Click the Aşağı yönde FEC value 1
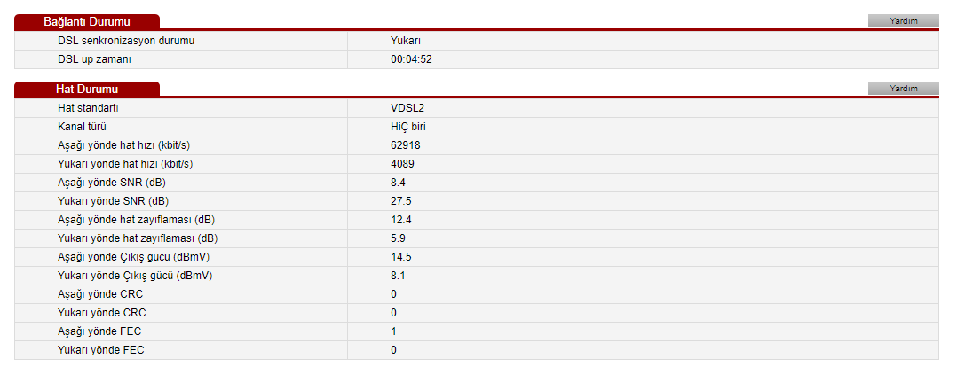The height and width of the screenshot is (382, 965). pos(393,331)
